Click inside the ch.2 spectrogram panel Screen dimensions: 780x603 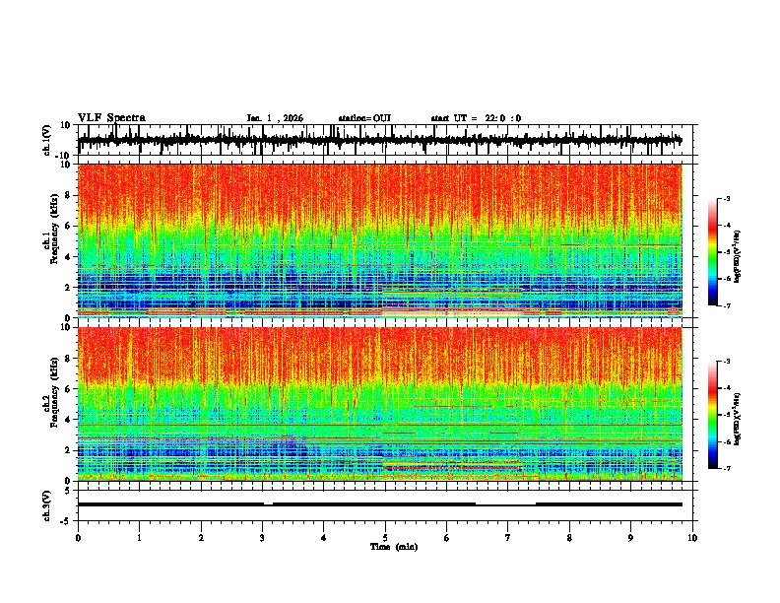click(385, 404)
